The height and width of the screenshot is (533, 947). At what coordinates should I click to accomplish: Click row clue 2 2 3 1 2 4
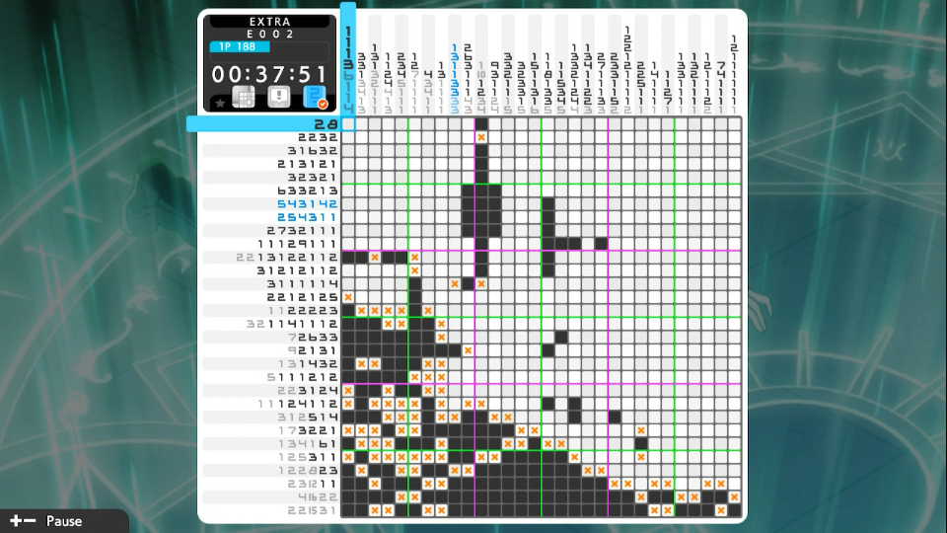click(308, 390)
